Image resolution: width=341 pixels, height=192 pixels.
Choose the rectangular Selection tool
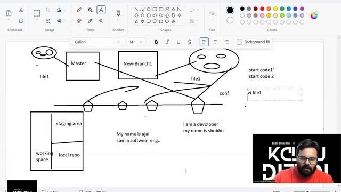[x=37, y=13]
